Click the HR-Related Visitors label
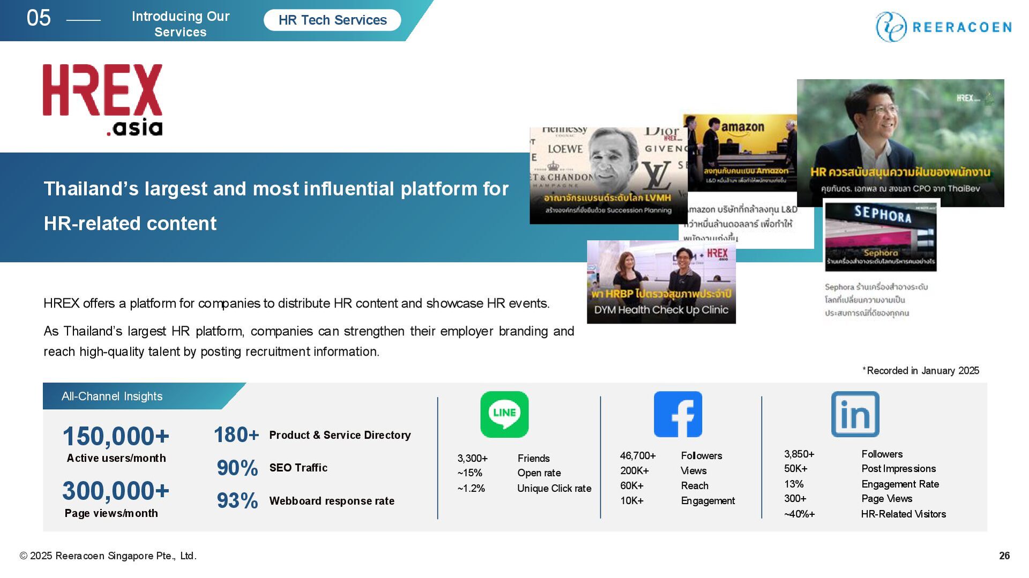Viewport: 1029px width, 578px height. coord(904,514)
